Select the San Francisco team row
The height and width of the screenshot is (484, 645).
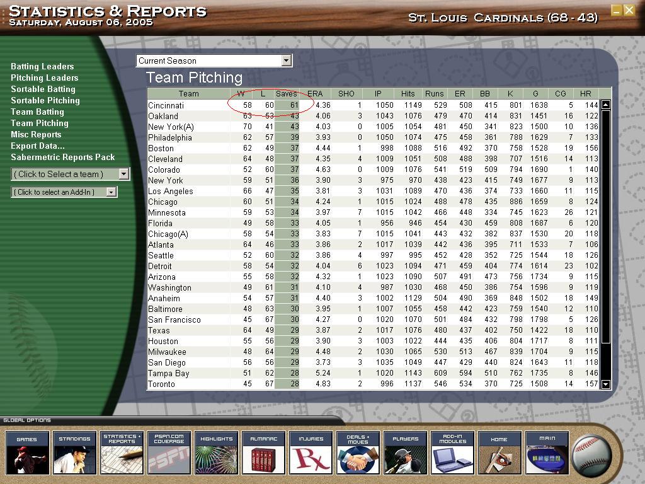[x=373, y=320]
